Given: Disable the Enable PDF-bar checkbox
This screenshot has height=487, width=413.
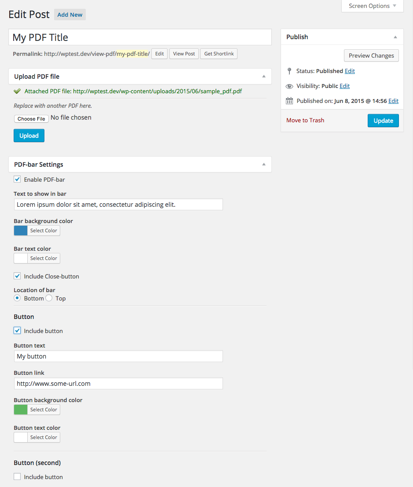Looking at the screenshot, I should pyautogui.click(x=17, y=179).
